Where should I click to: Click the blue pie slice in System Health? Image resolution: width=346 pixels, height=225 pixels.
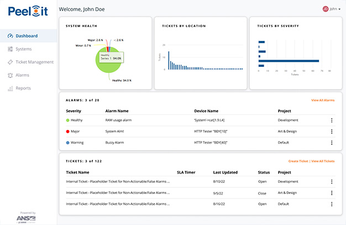(109, 49)
